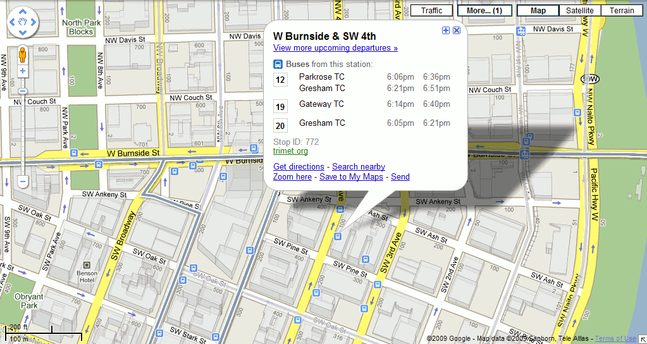The width and height of the screenshot is (647, 344).
Task: Open the More... (1) layers dropdown
Action: tap(484, 11)
